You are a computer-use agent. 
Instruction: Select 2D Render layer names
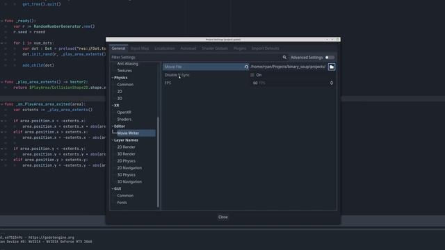pos(126,147)
